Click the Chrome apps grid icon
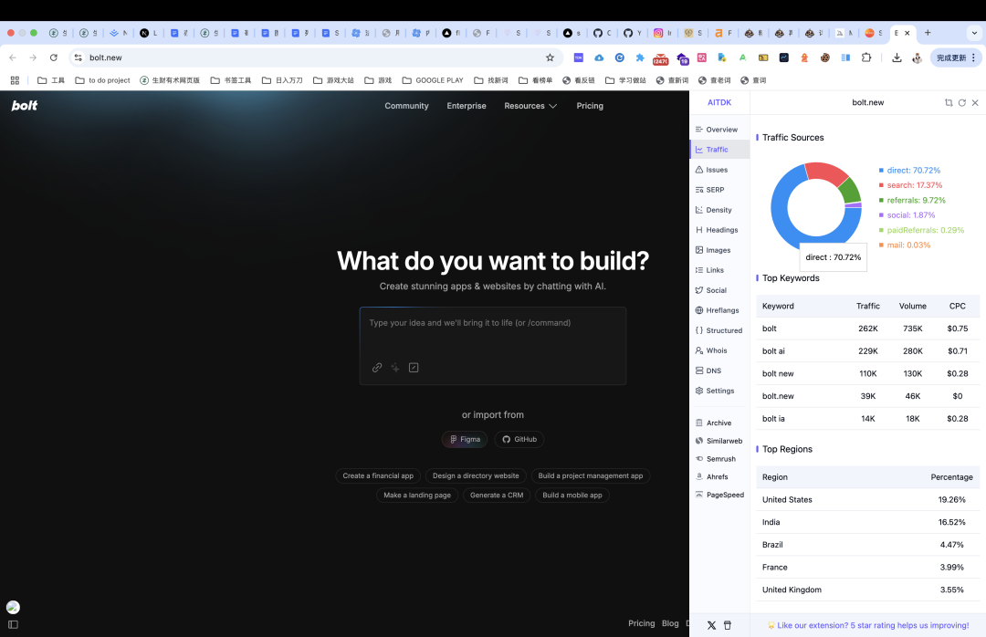 16,80
